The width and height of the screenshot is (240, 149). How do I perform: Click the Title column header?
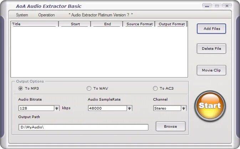[35, 24]
